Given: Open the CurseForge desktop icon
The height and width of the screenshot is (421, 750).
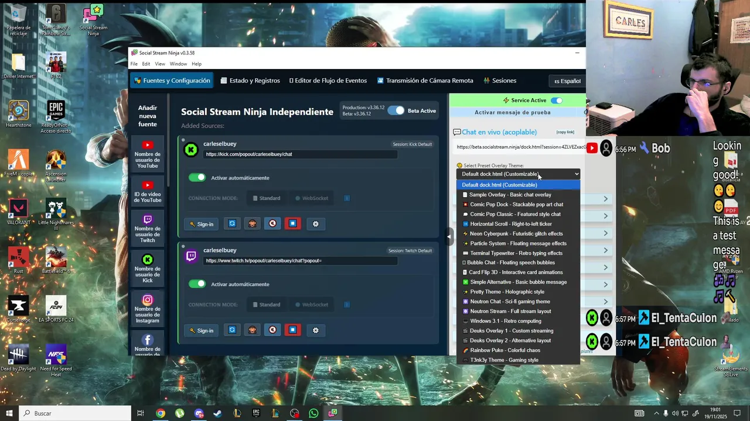Looking at the screenshot, I should (18, 309).
